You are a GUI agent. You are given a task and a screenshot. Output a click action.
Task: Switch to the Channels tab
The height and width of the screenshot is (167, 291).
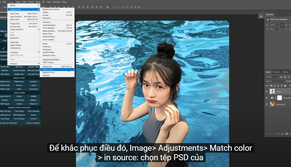click(x=276, y=72)
